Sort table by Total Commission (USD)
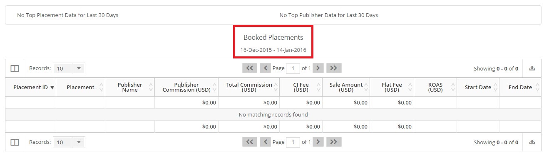Screen dimensions: 544x153 point(249,87)
